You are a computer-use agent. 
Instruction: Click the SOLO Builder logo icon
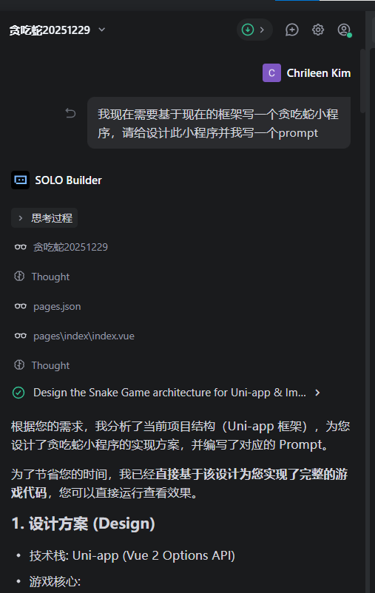tap(21, 180)
